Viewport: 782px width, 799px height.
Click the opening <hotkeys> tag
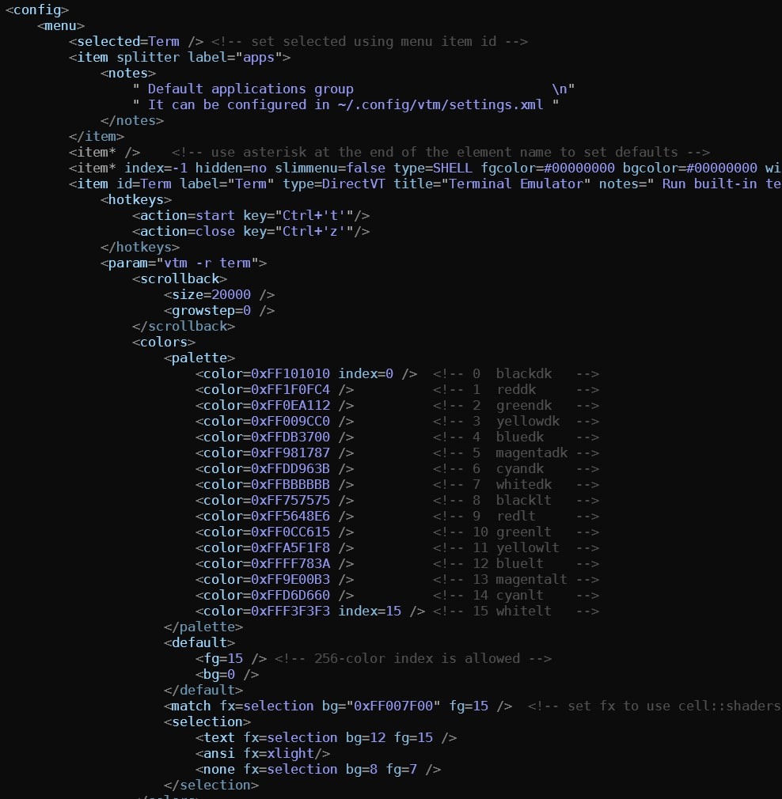136,199
